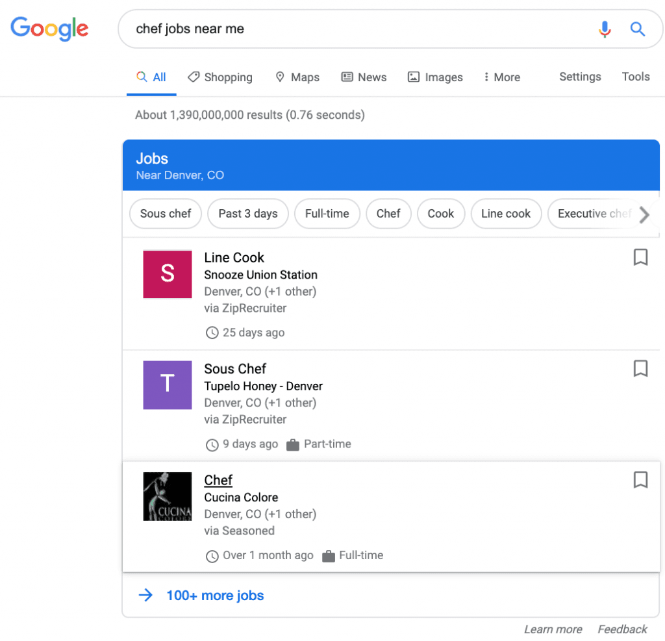Screen dimensions: 665x641
Task: Apply the Chef filter chip
Action: point(388,214)
